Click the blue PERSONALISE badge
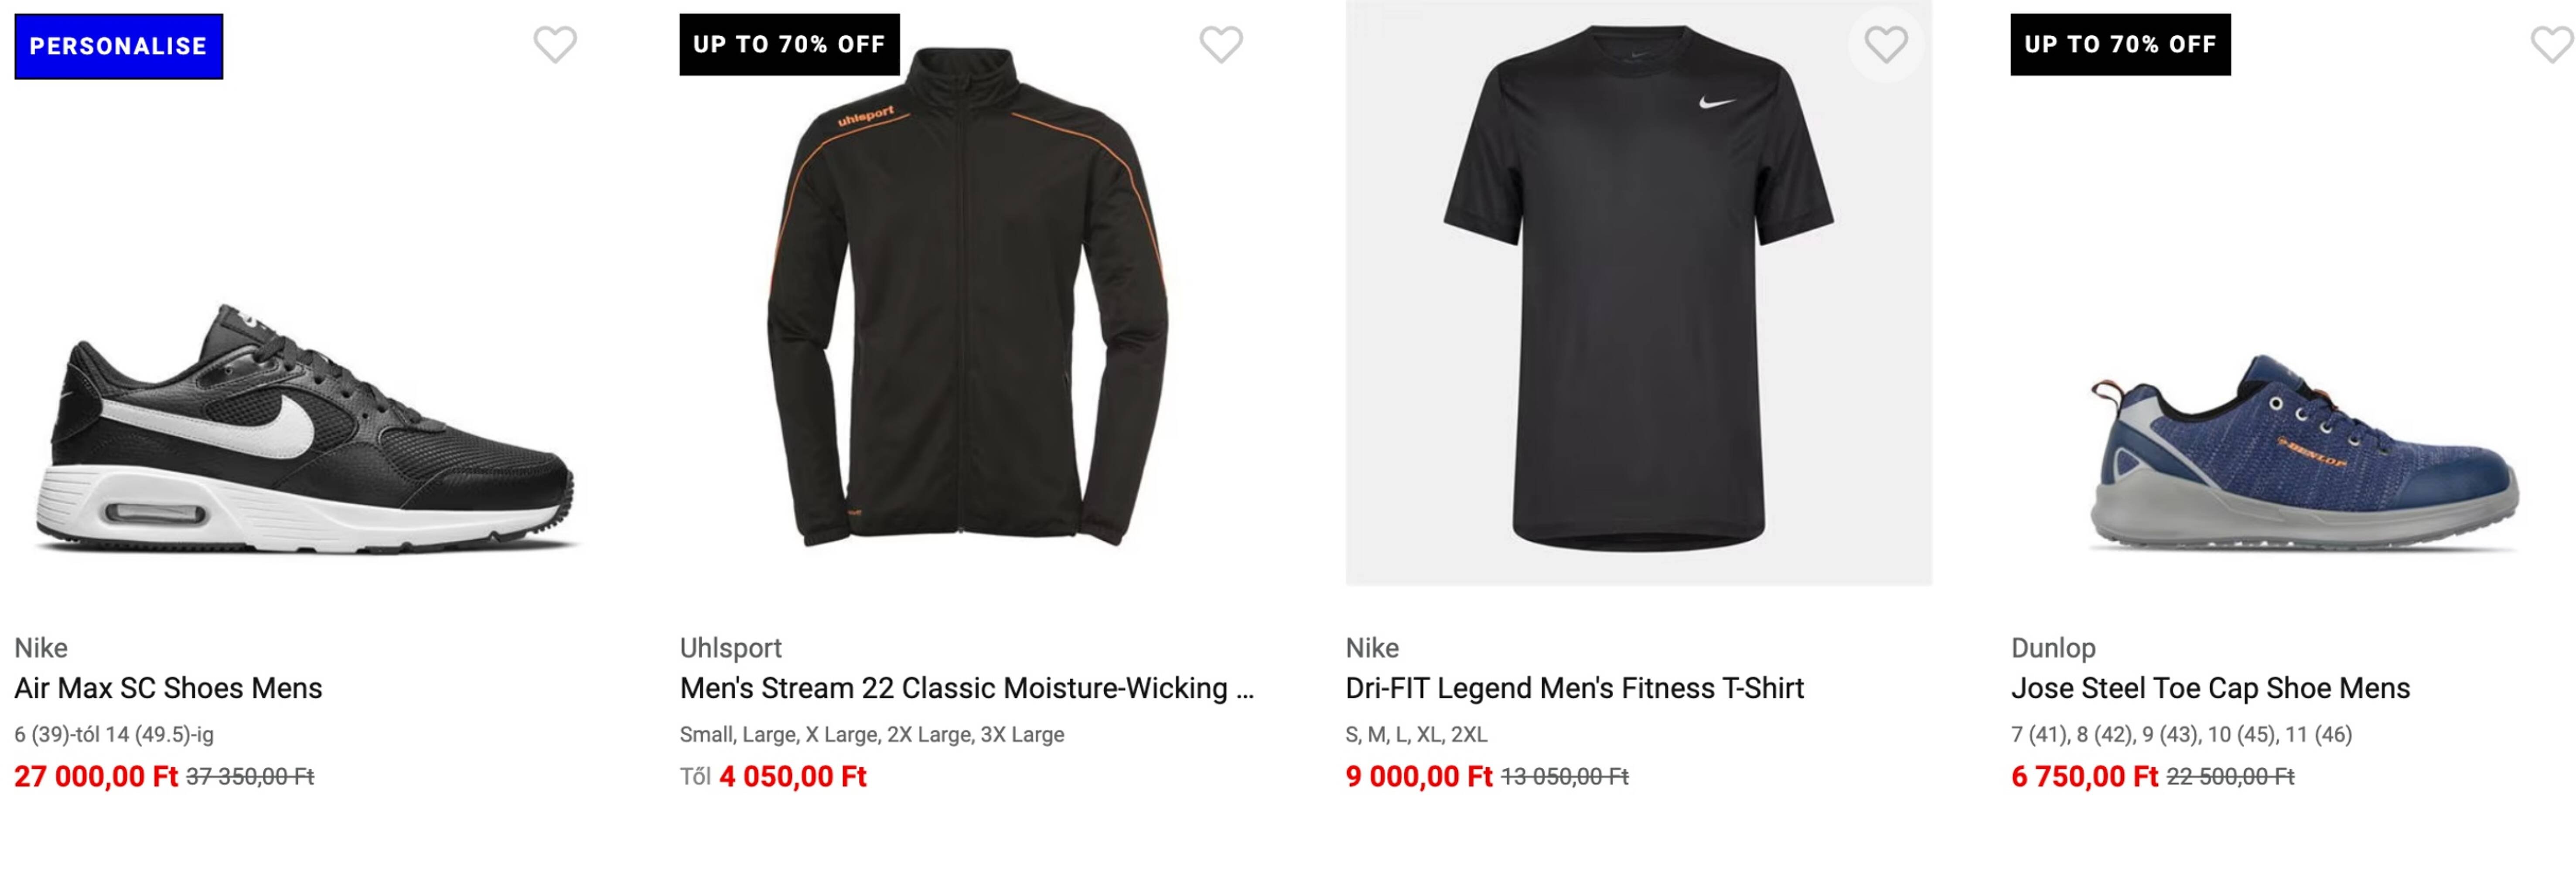 (x=118, y=45)
